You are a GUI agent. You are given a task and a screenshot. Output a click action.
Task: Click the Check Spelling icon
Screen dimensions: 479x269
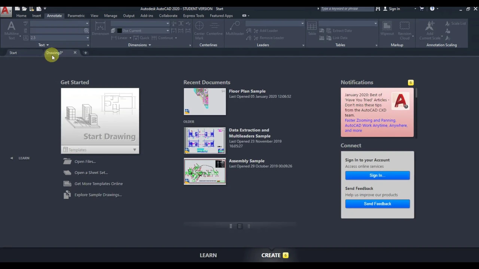point(25,24)
